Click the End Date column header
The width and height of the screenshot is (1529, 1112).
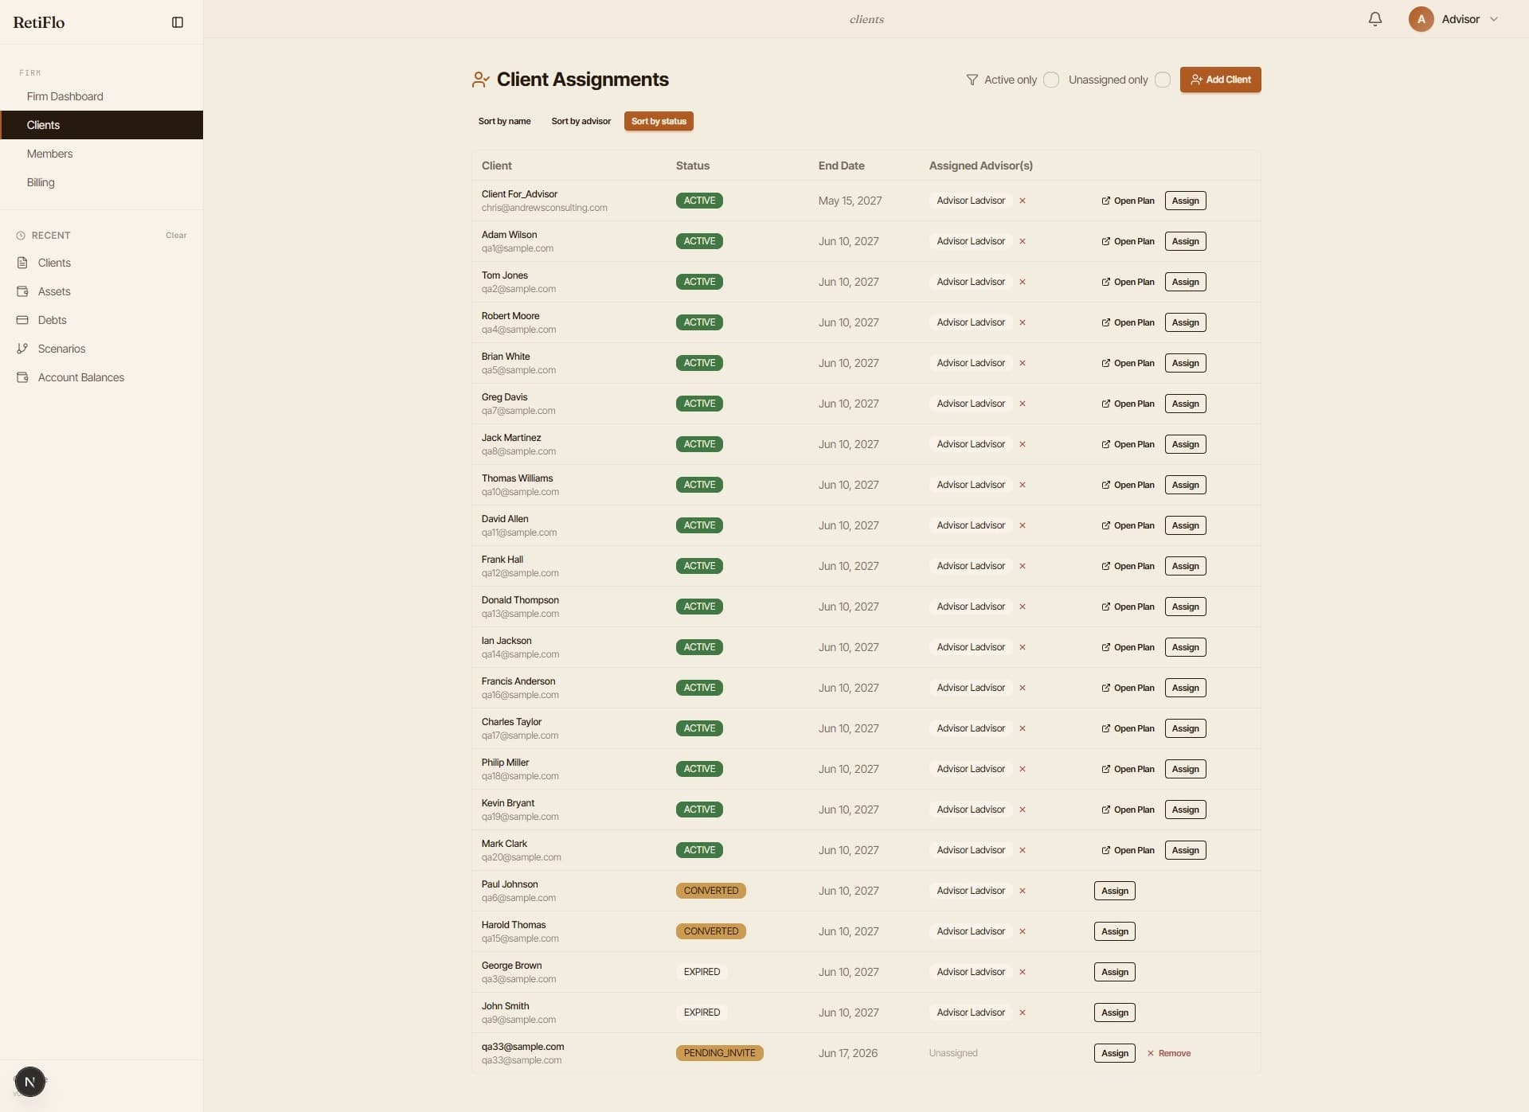click(x=841, y=166)
